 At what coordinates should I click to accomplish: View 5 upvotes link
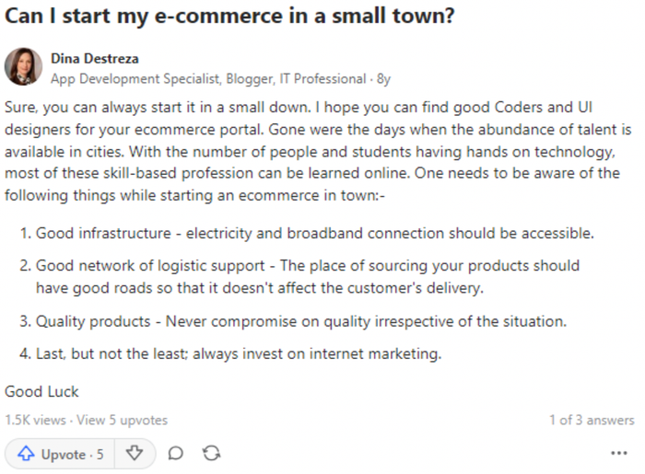[122, 420]
